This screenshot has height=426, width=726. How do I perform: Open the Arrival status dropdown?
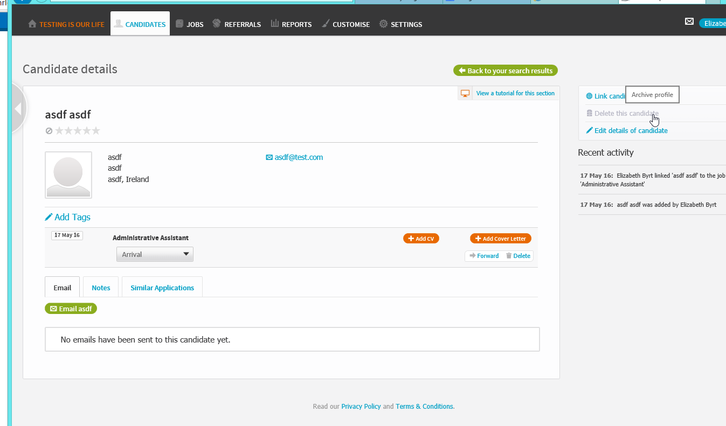tap(155, 254)
